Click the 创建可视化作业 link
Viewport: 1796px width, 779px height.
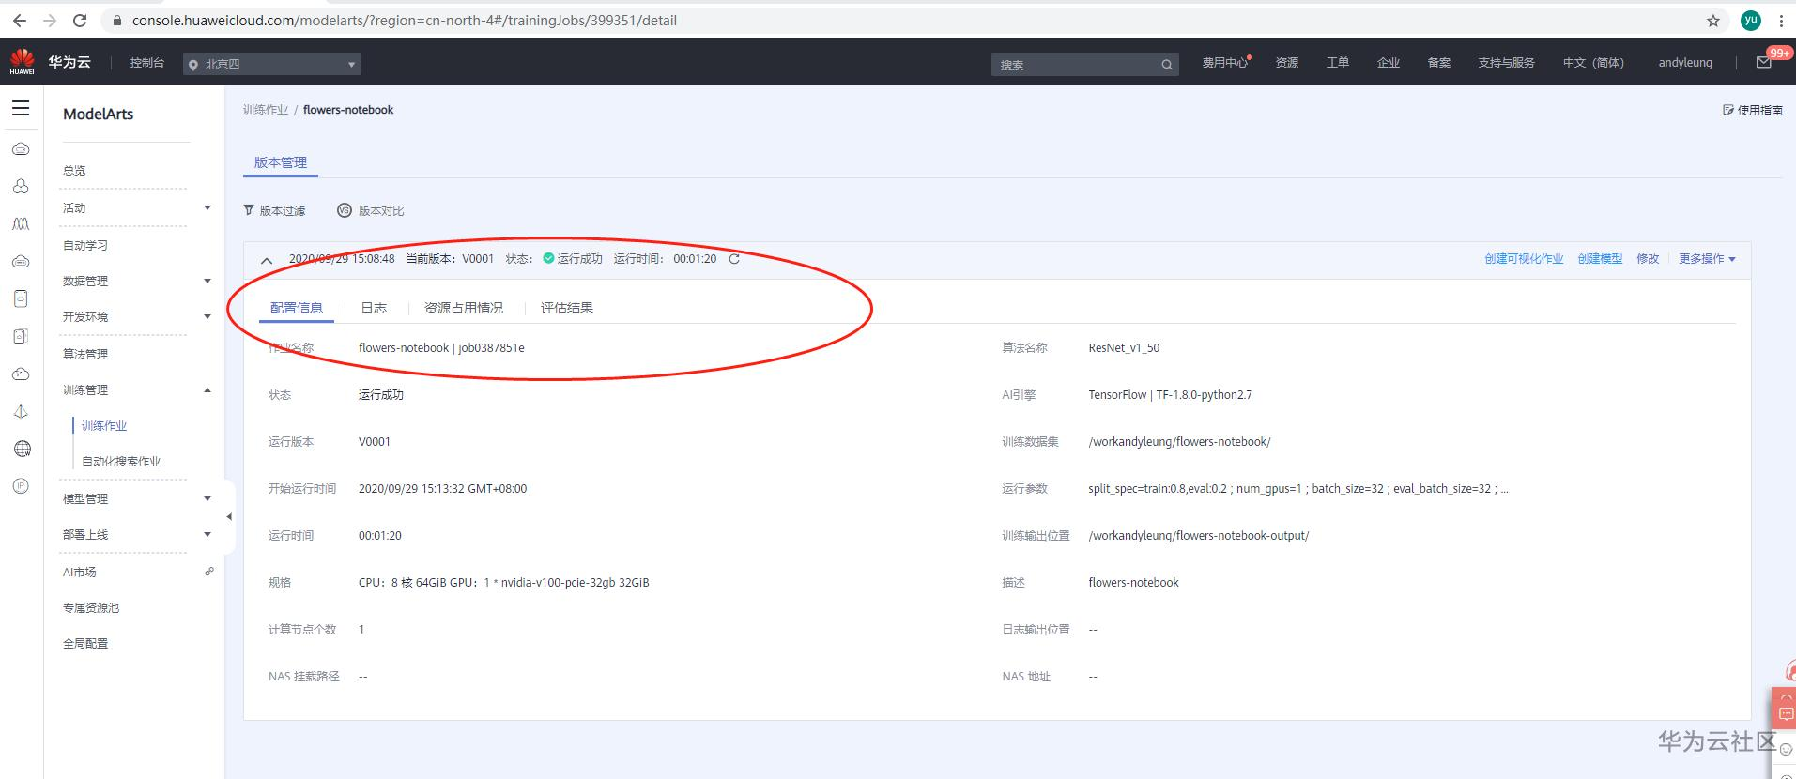tap(1524, 259)
